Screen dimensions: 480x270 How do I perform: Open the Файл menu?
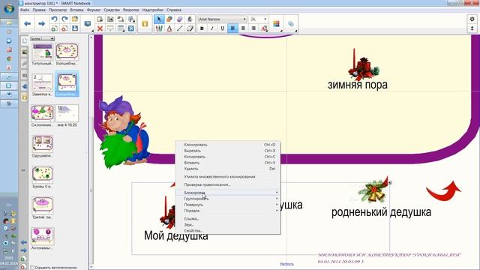pyautogui.click(x=25, y=10)
